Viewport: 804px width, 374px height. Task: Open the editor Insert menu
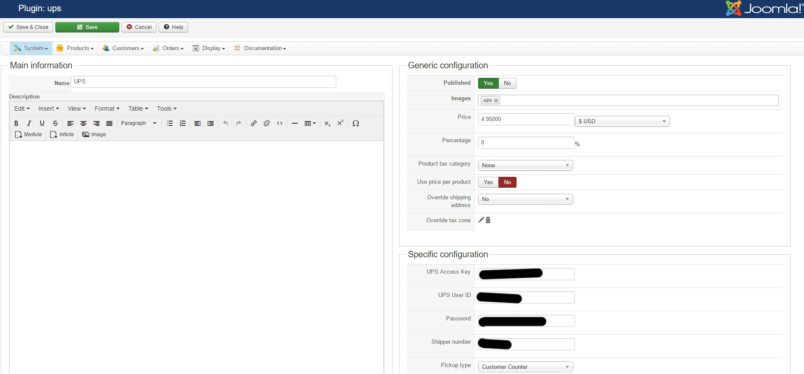[x=48, y=109]
